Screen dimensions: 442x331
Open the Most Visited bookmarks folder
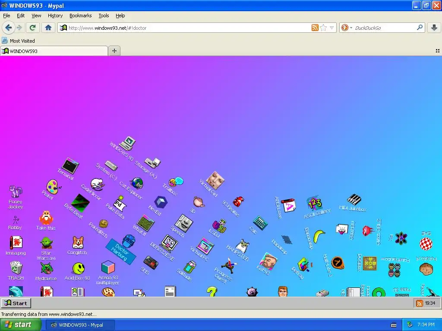coord(18,41)
